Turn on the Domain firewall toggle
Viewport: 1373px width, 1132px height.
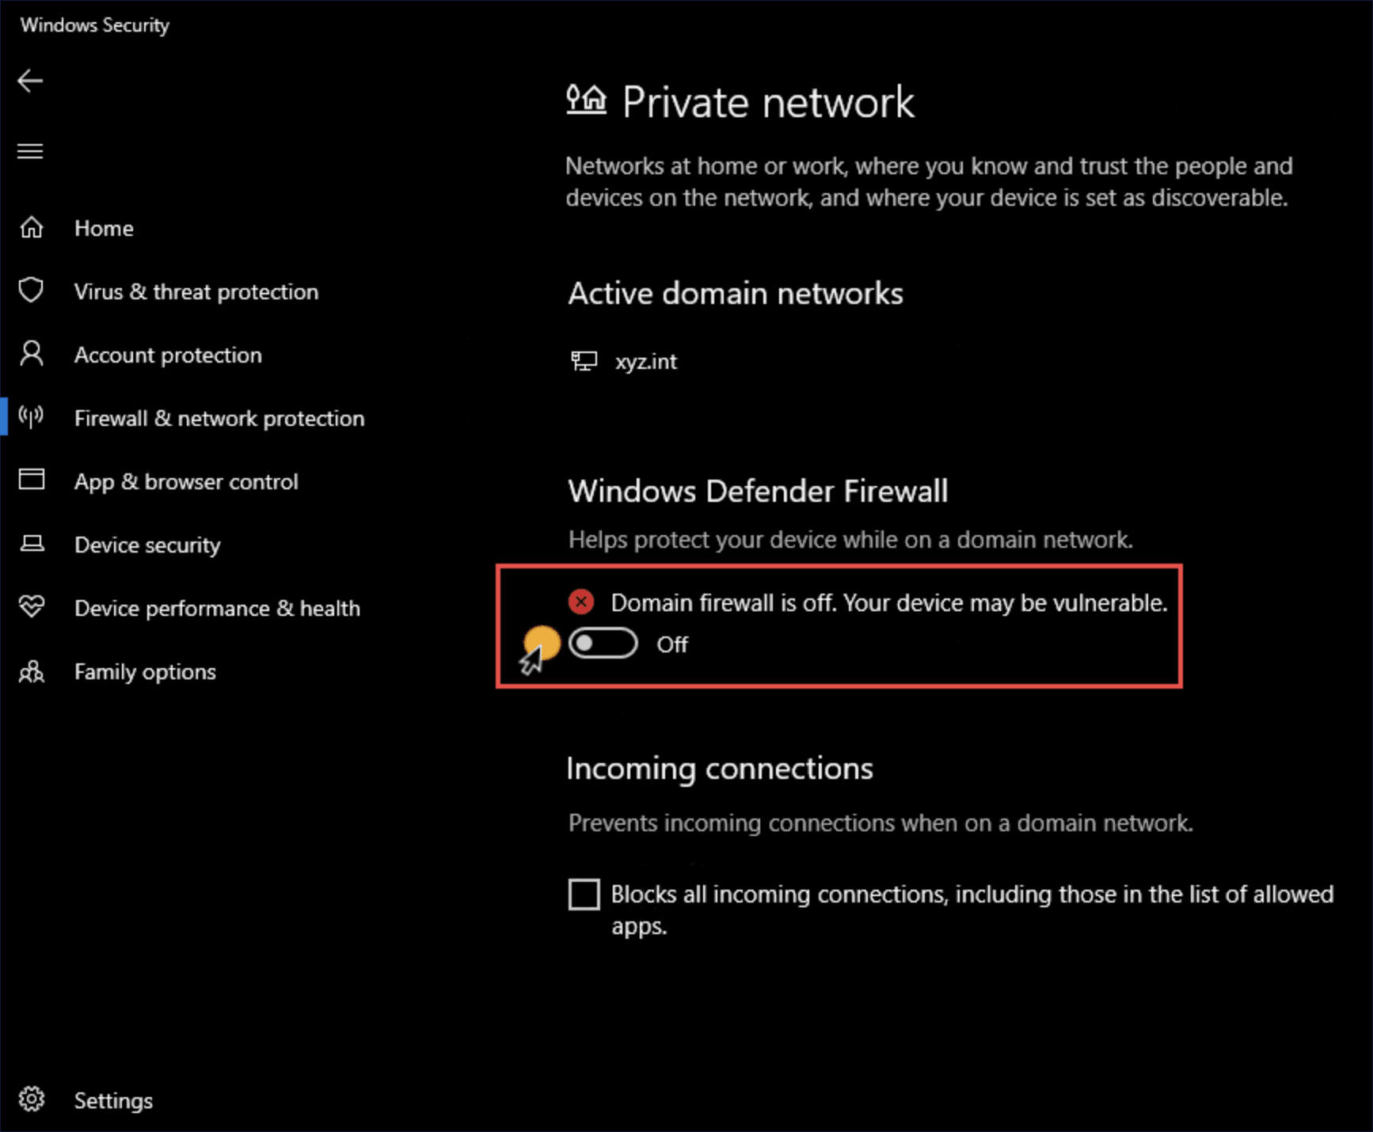click(x=603, y=644)
